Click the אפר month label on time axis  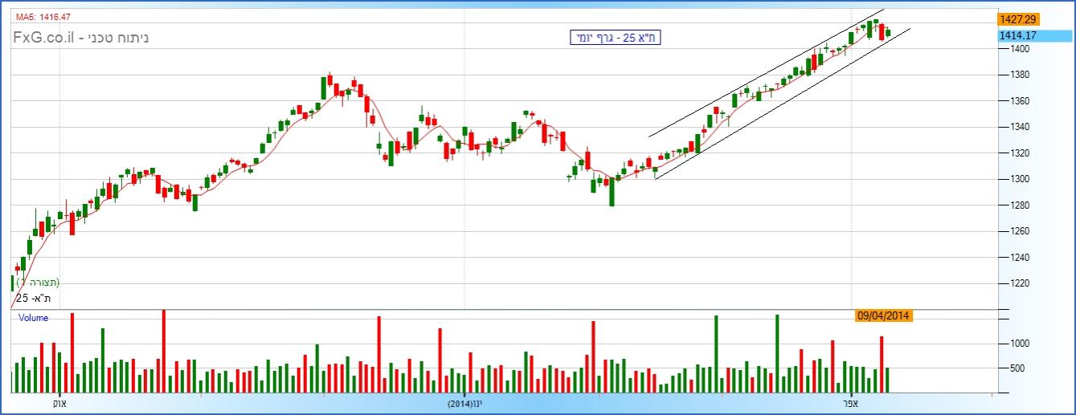tap(850, 403)
